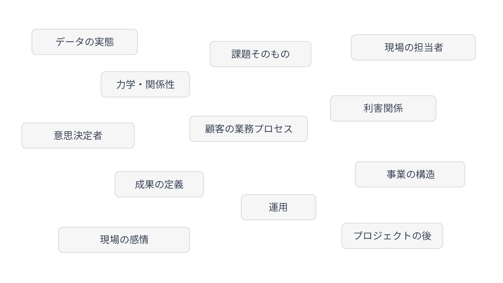Select the 運用 card

pos(278,207)
